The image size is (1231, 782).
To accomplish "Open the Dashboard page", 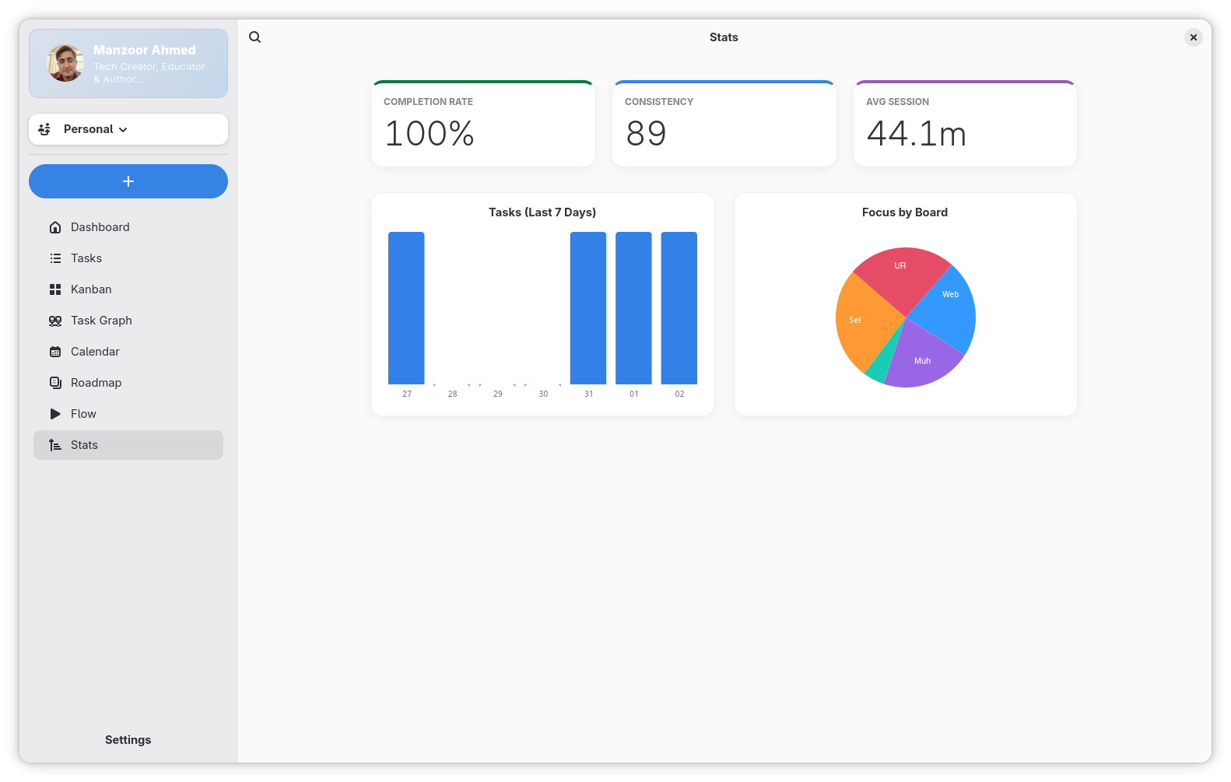I will [x=128, y=227].
